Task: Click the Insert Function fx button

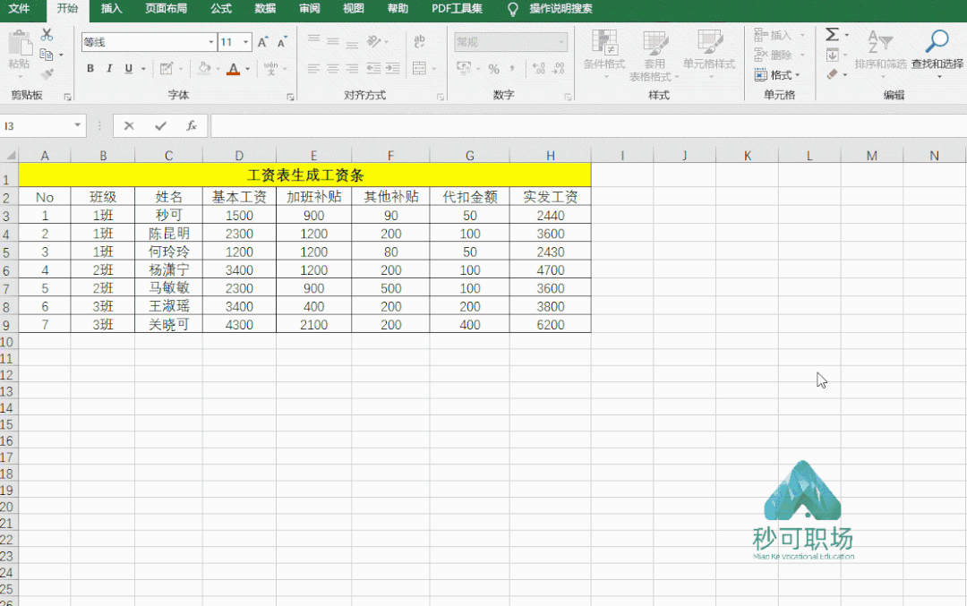Action: tap(192, 125)
